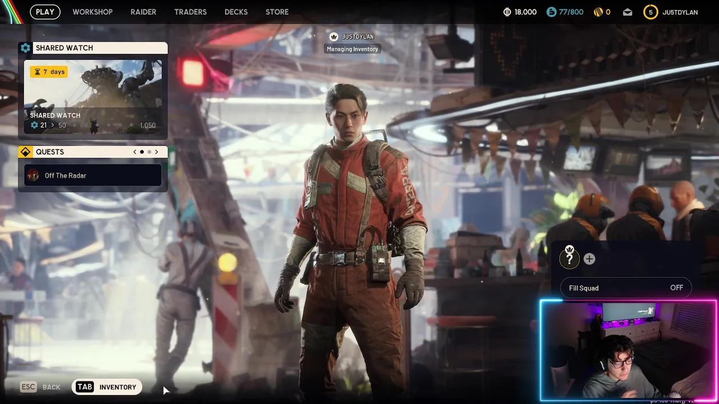719x404 pixels.
Task: Click the 7 days timer badge
Action: pos(49,72)
